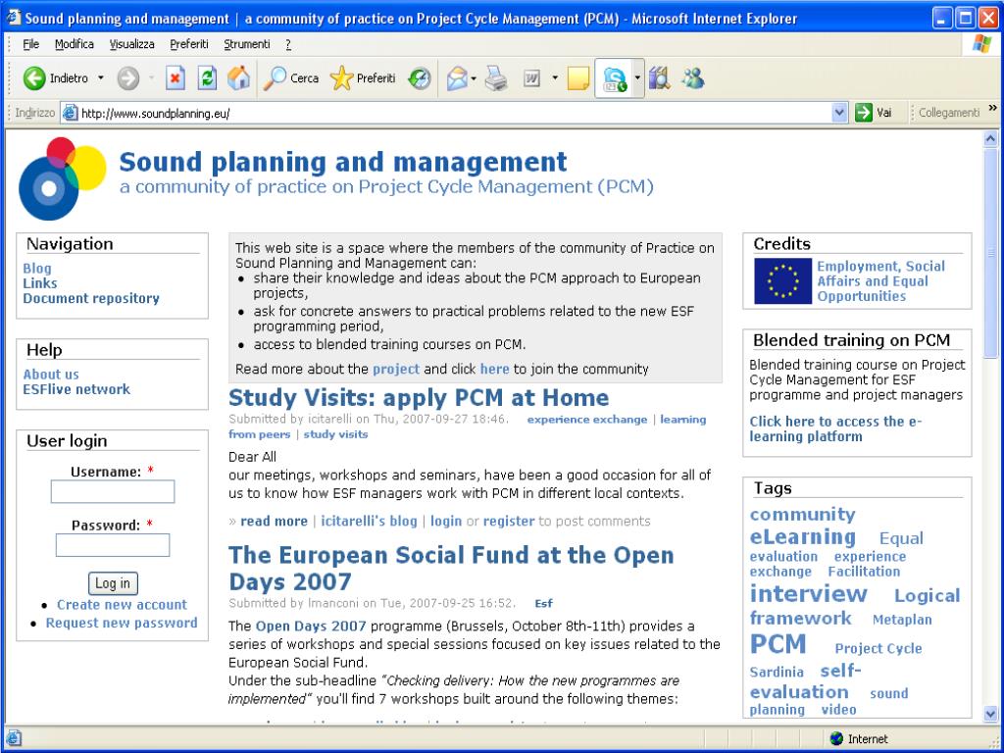Screen dimensions: 1004x753
Task: Stop page loading with the red X icon
Action: click(175, 78)
